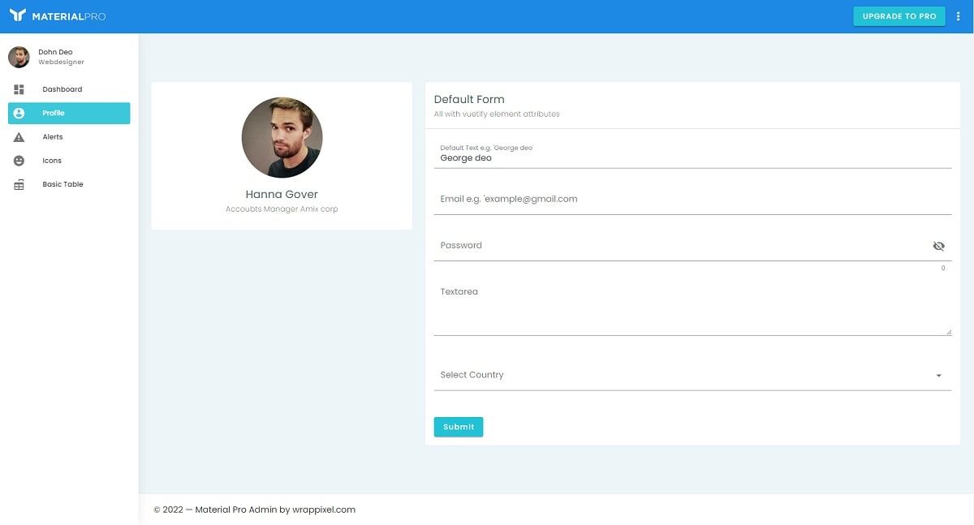Open the Alerts page via its warning icon
Viewport: 974px width, 525px height.
pos(19,136)
